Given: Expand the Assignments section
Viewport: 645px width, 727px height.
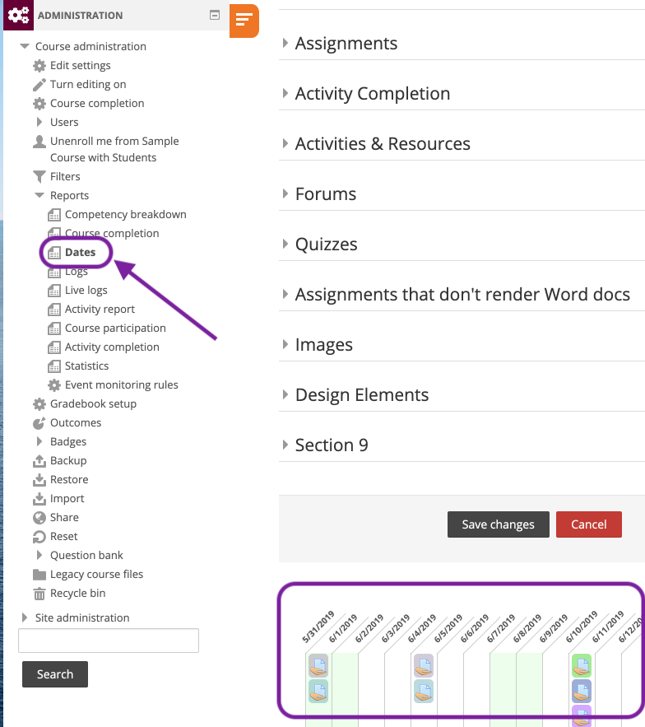Looking at the screenshot, I should click(285, 43).
